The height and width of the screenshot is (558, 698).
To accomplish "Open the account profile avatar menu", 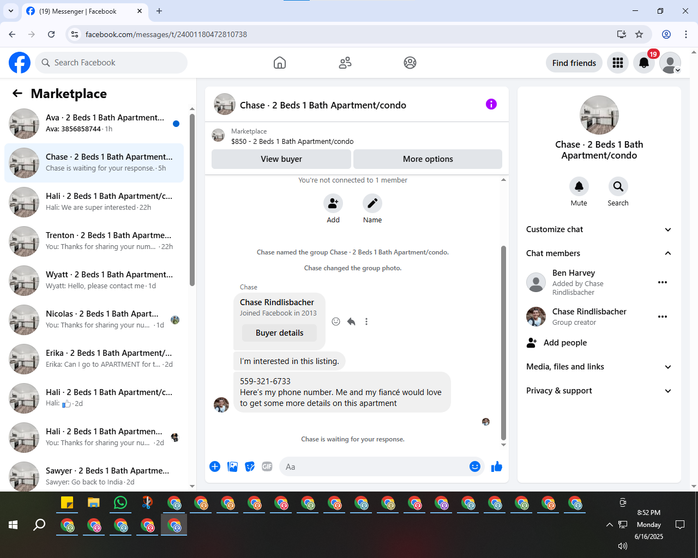I will point(670,63).
